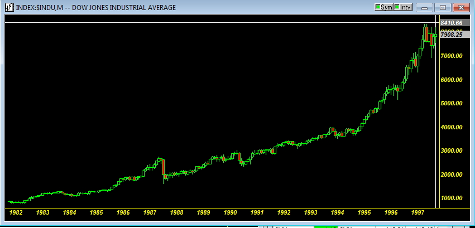This screenshot has width=475, height=228.
Task: Minimize the Dow Jones chart window
Action: [x=424, y=8]
